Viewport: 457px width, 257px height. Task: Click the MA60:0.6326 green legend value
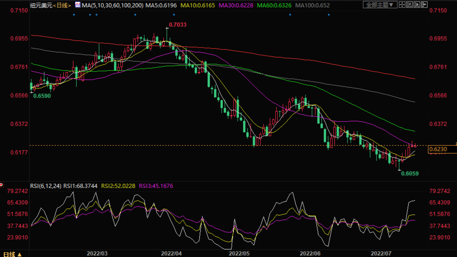(274, 6)
